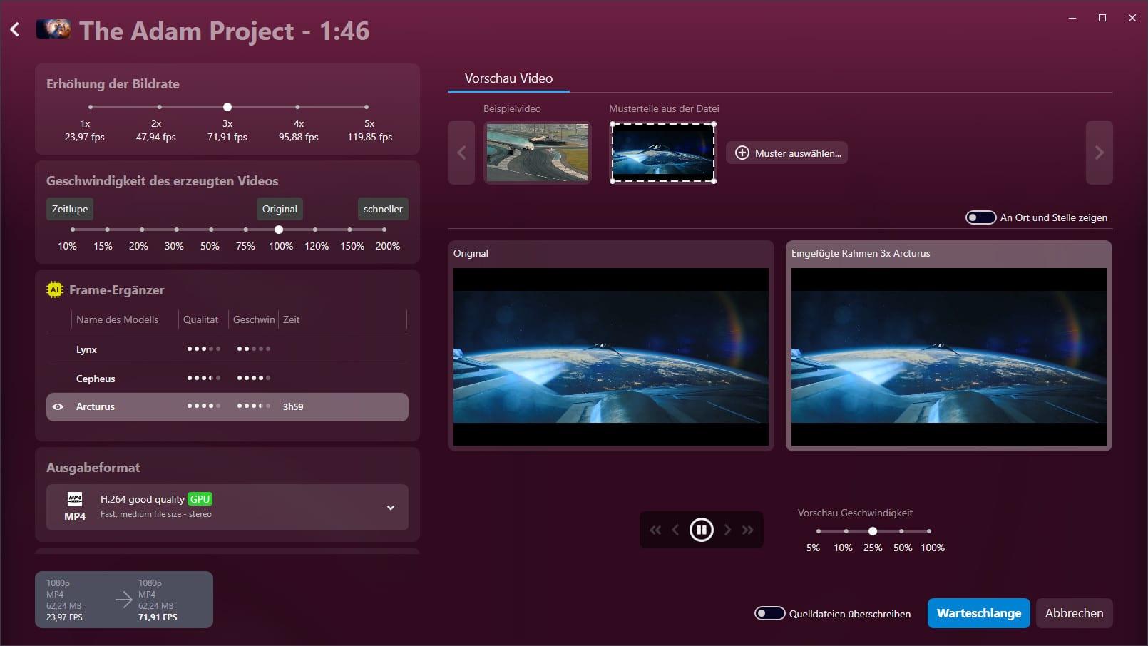Select the Beispielvideo thumbnail

coord(538,153)
